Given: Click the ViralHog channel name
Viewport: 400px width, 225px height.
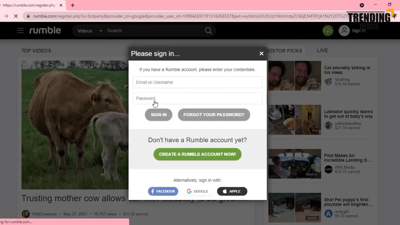Looking at the screenshot, I should (342, 79).
